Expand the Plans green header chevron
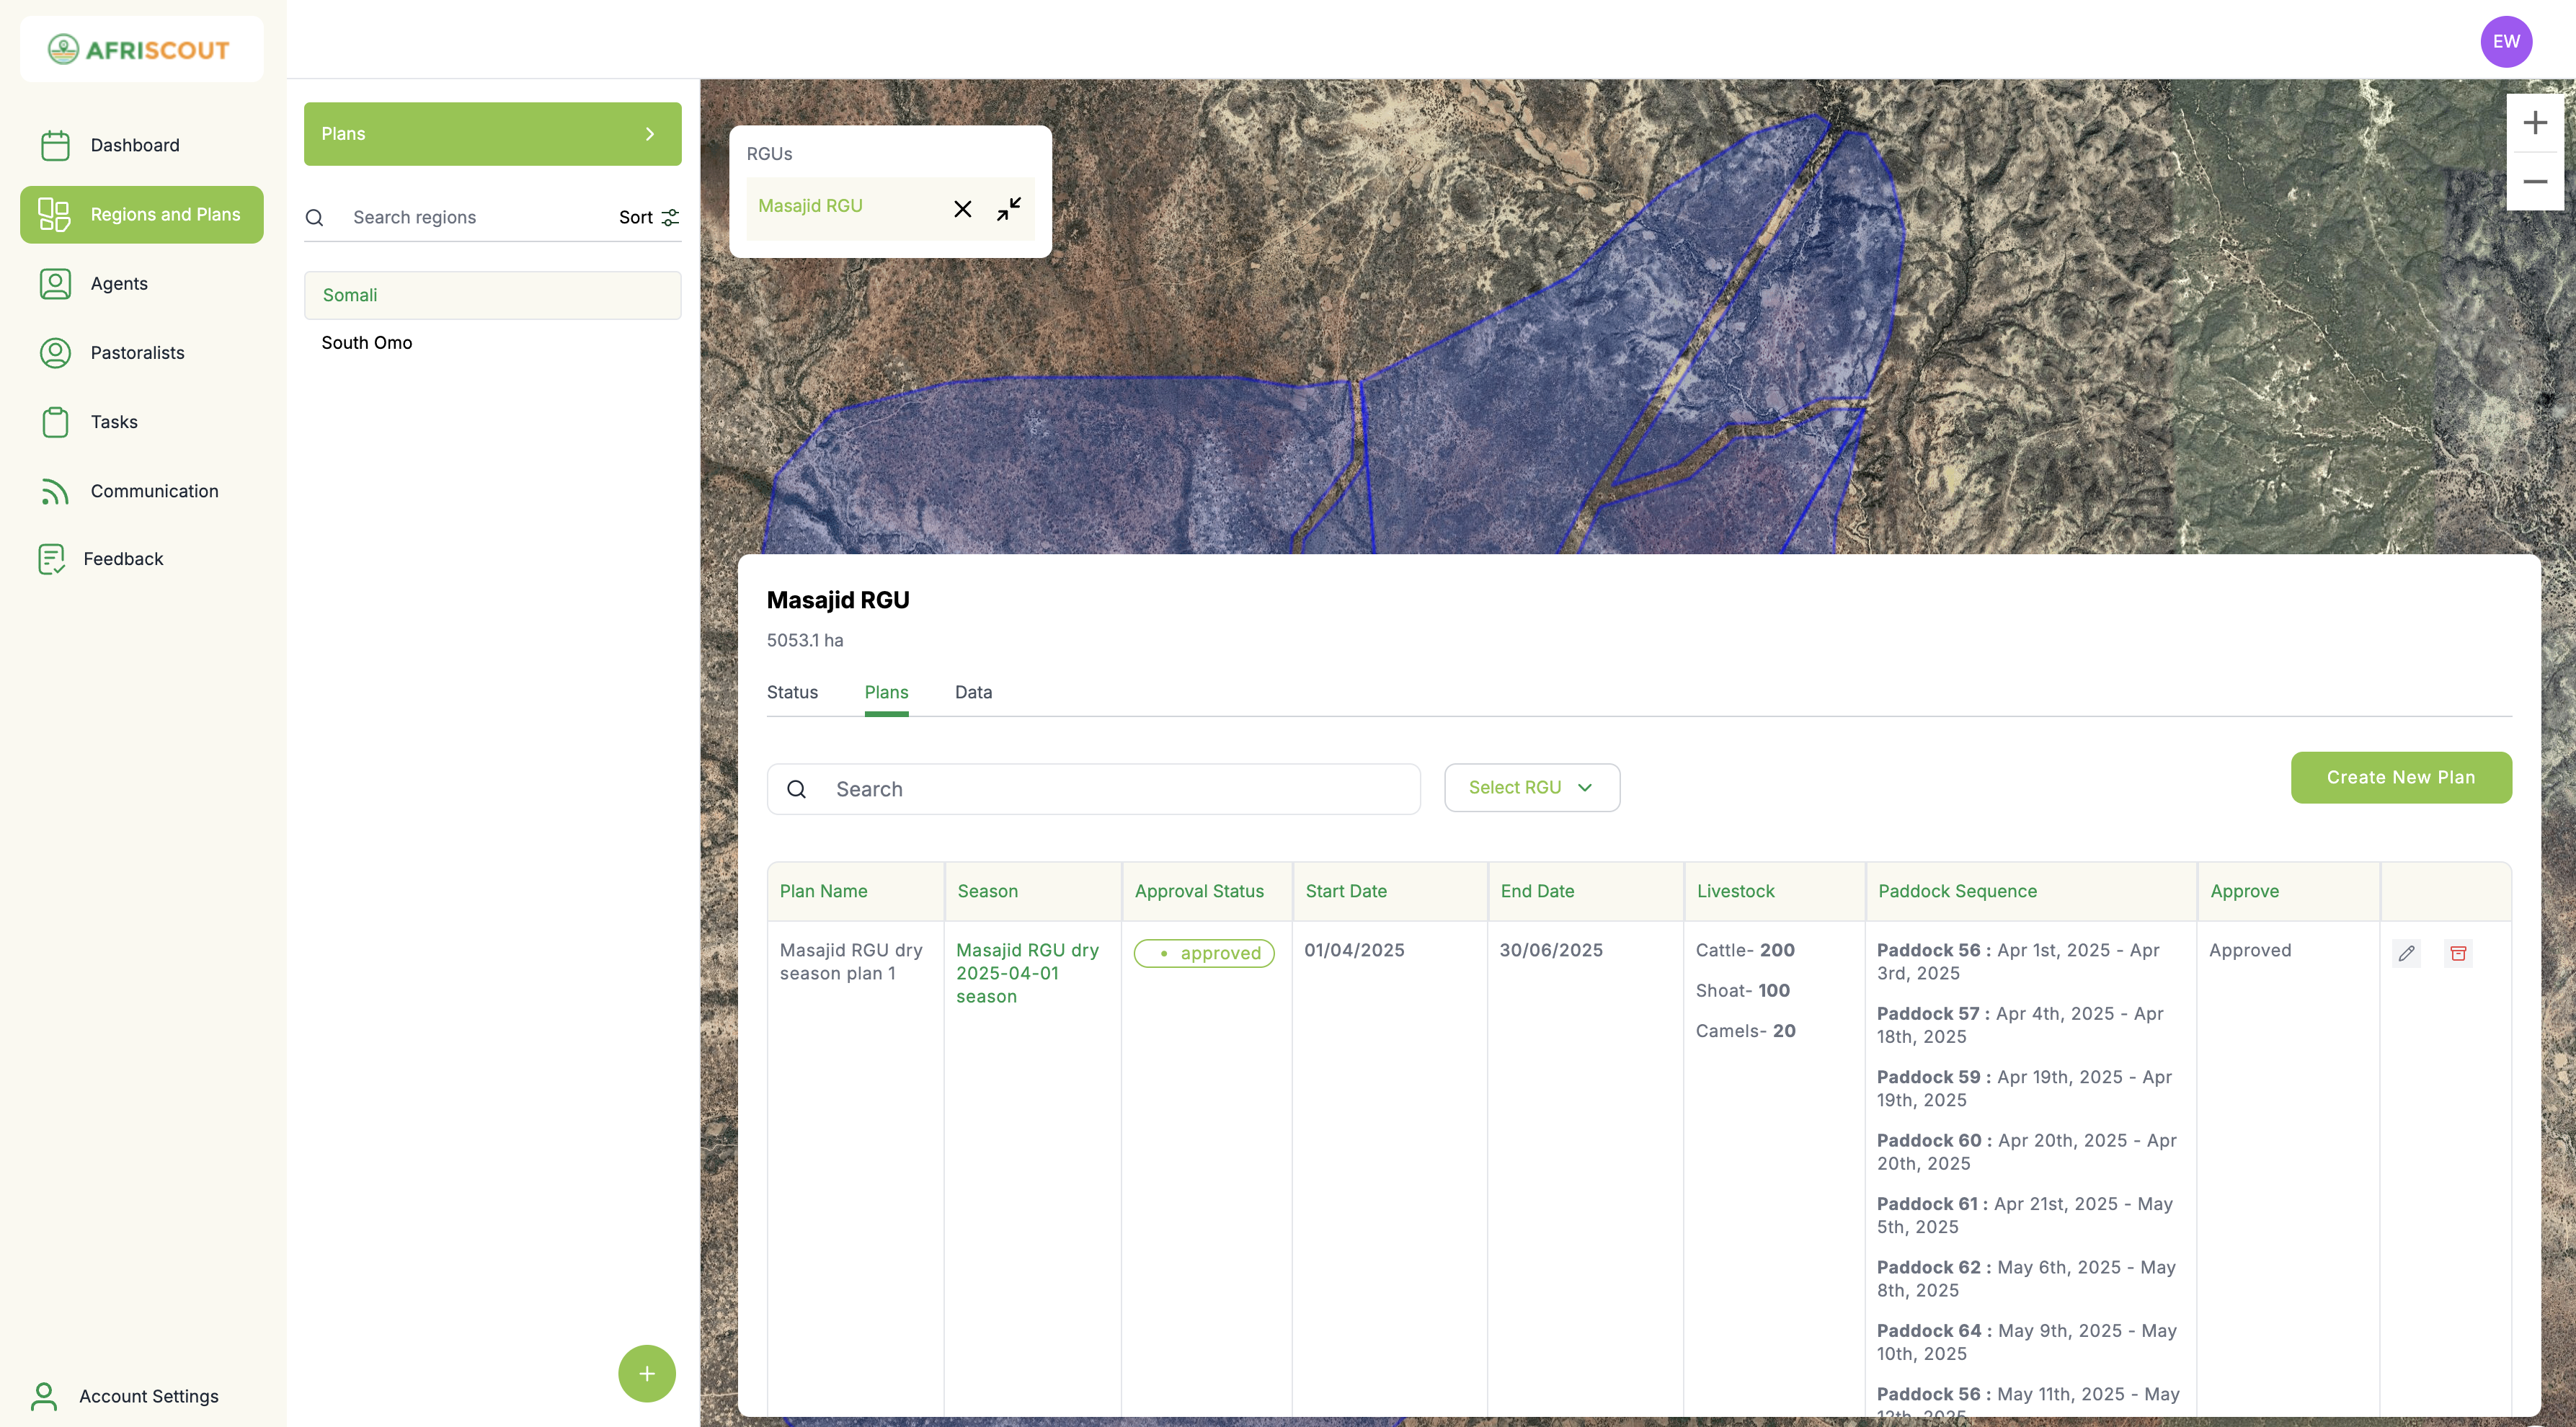Screen dimensions: 2576x1427 point(650,134)
